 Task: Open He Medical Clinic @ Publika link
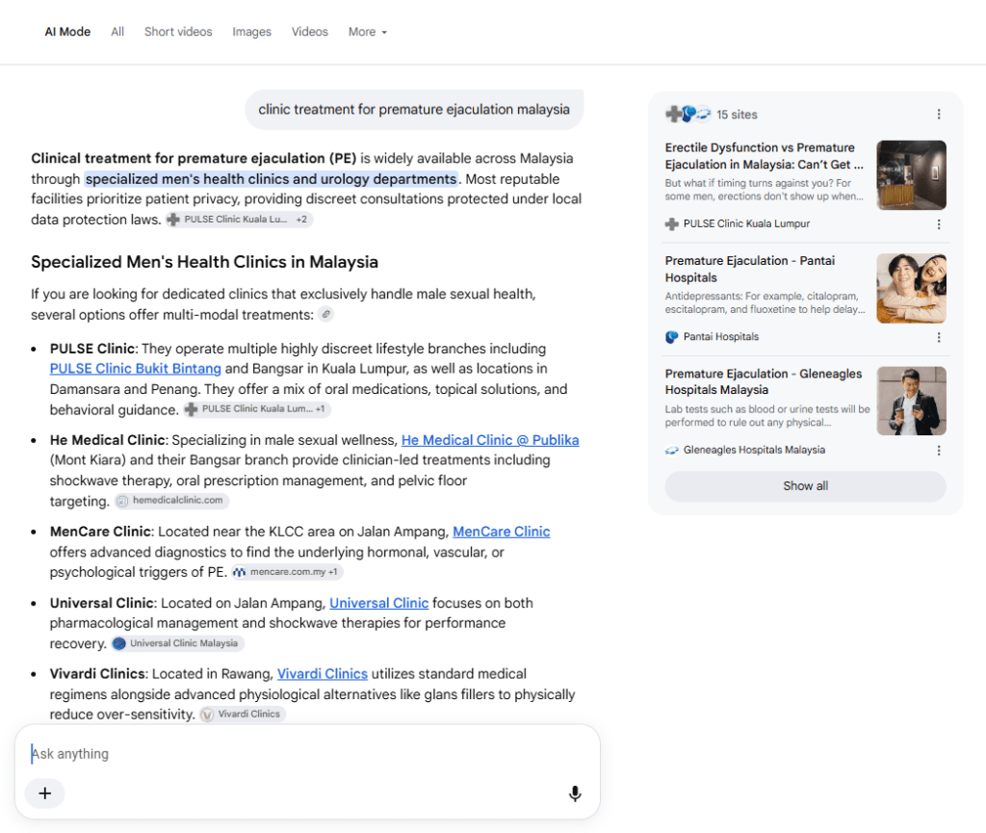490,440
